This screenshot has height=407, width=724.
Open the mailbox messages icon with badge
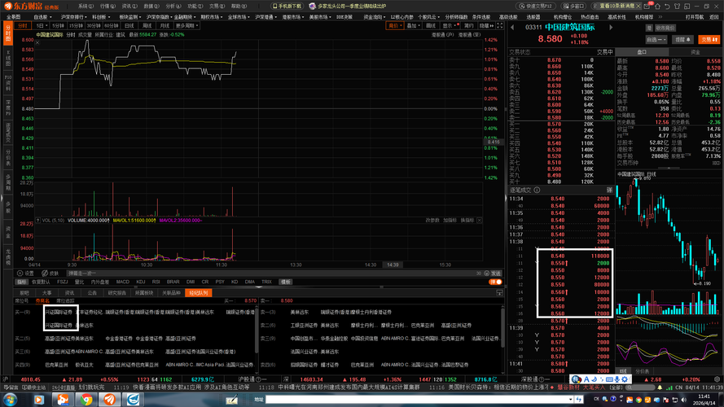pyautogui.click(x=648, y=6)
